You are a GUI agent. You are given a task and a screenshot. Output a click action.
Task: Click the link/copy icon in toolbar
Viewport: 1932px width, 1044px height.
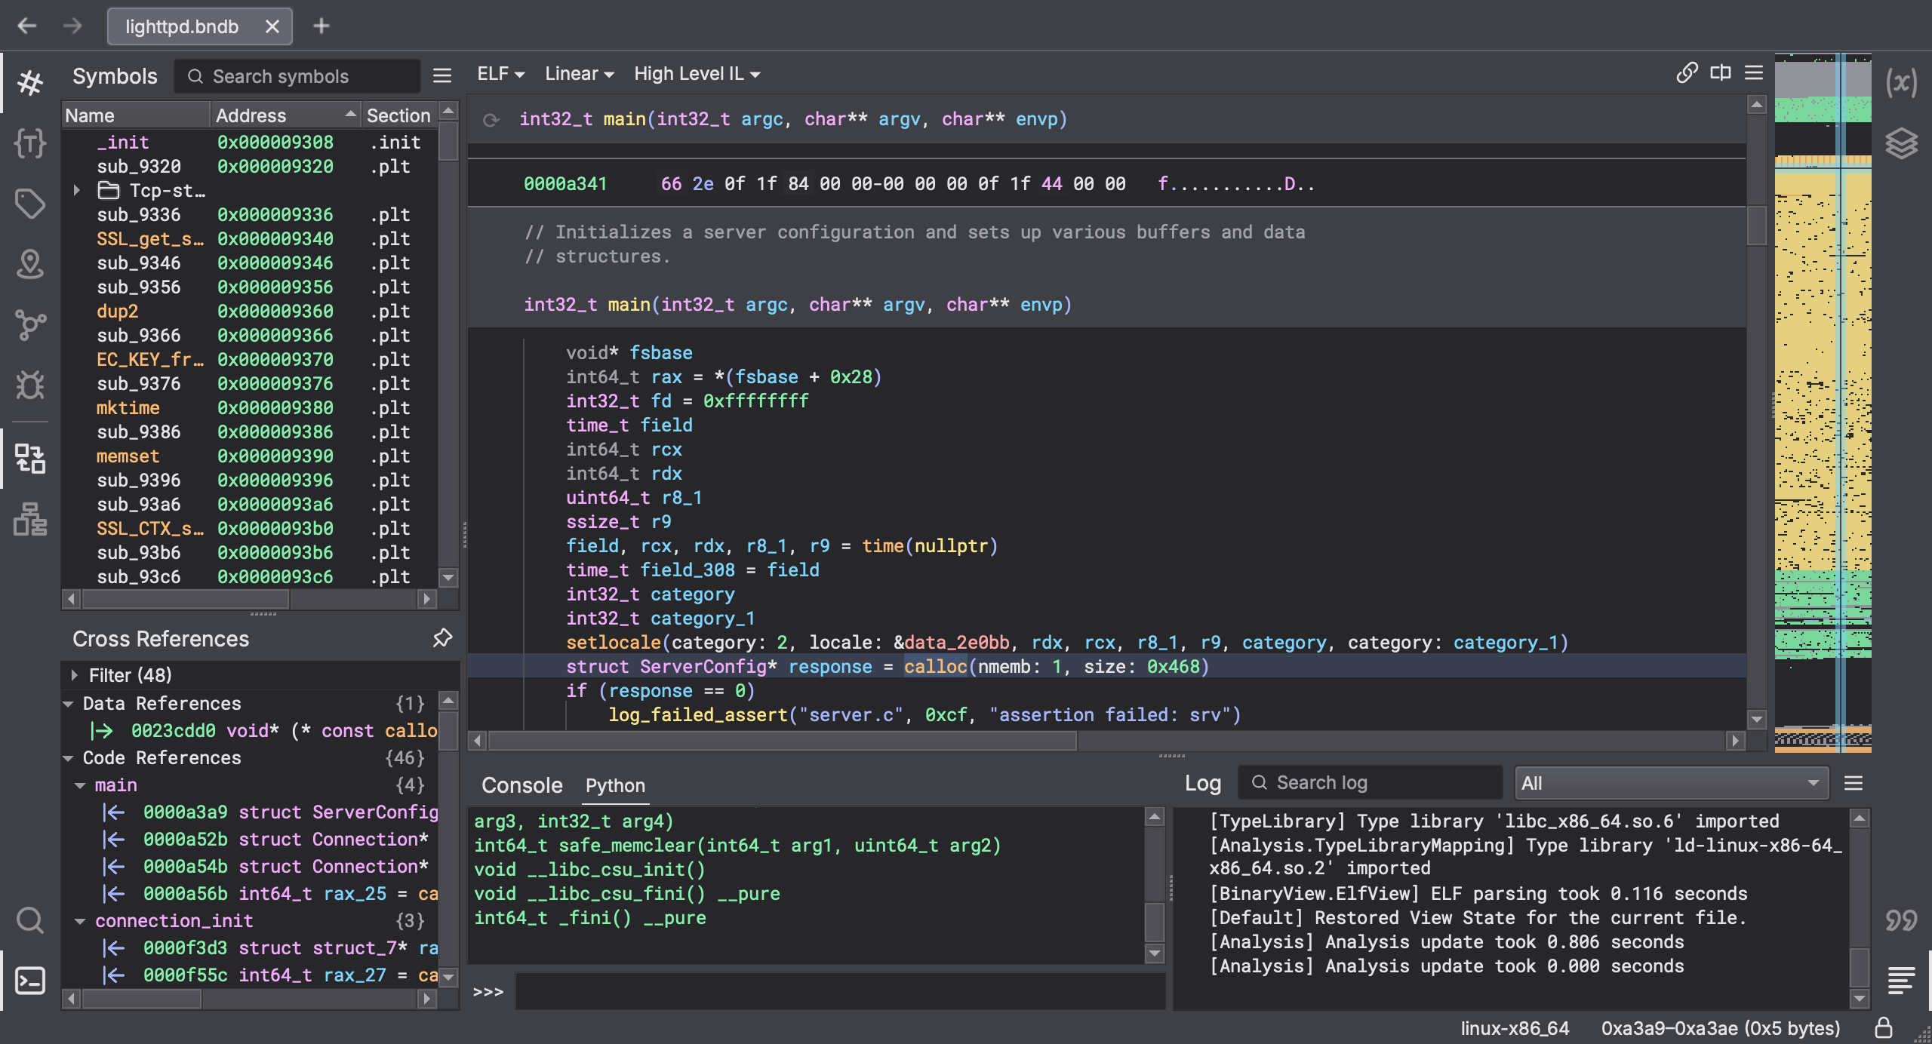1686,72
